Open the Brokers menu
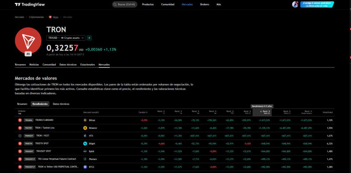 (205, 4)
